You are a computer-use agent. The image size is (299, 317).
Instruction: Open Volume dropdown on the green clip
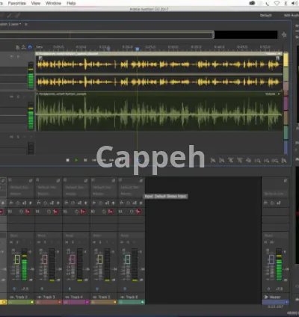(273, 94)
